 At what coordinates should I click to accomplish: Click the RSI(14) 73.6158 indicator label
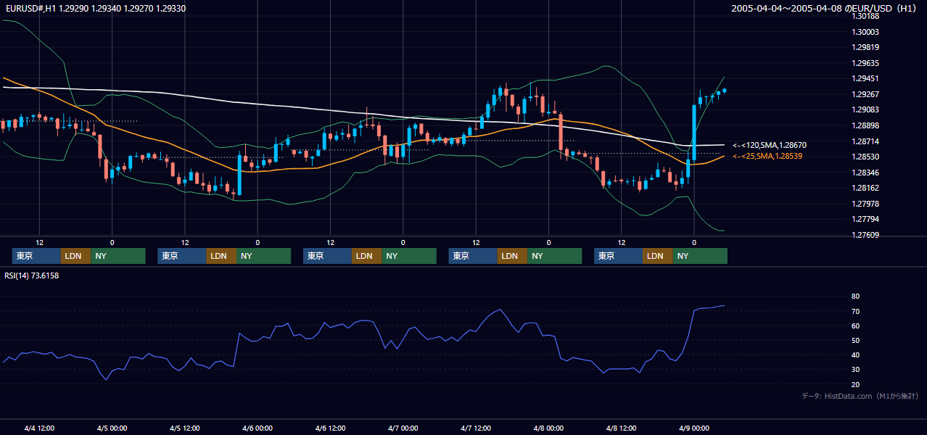pyautogui.click(x=32, y=275)
